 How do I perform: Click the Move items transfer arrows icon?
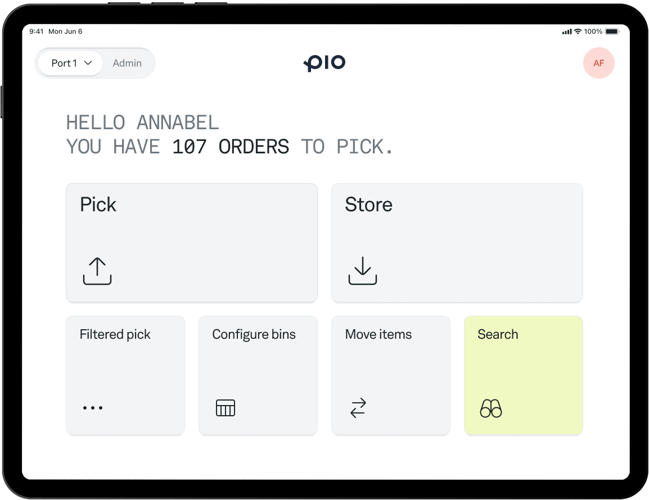pyautogui.click(x=358, y=408)
